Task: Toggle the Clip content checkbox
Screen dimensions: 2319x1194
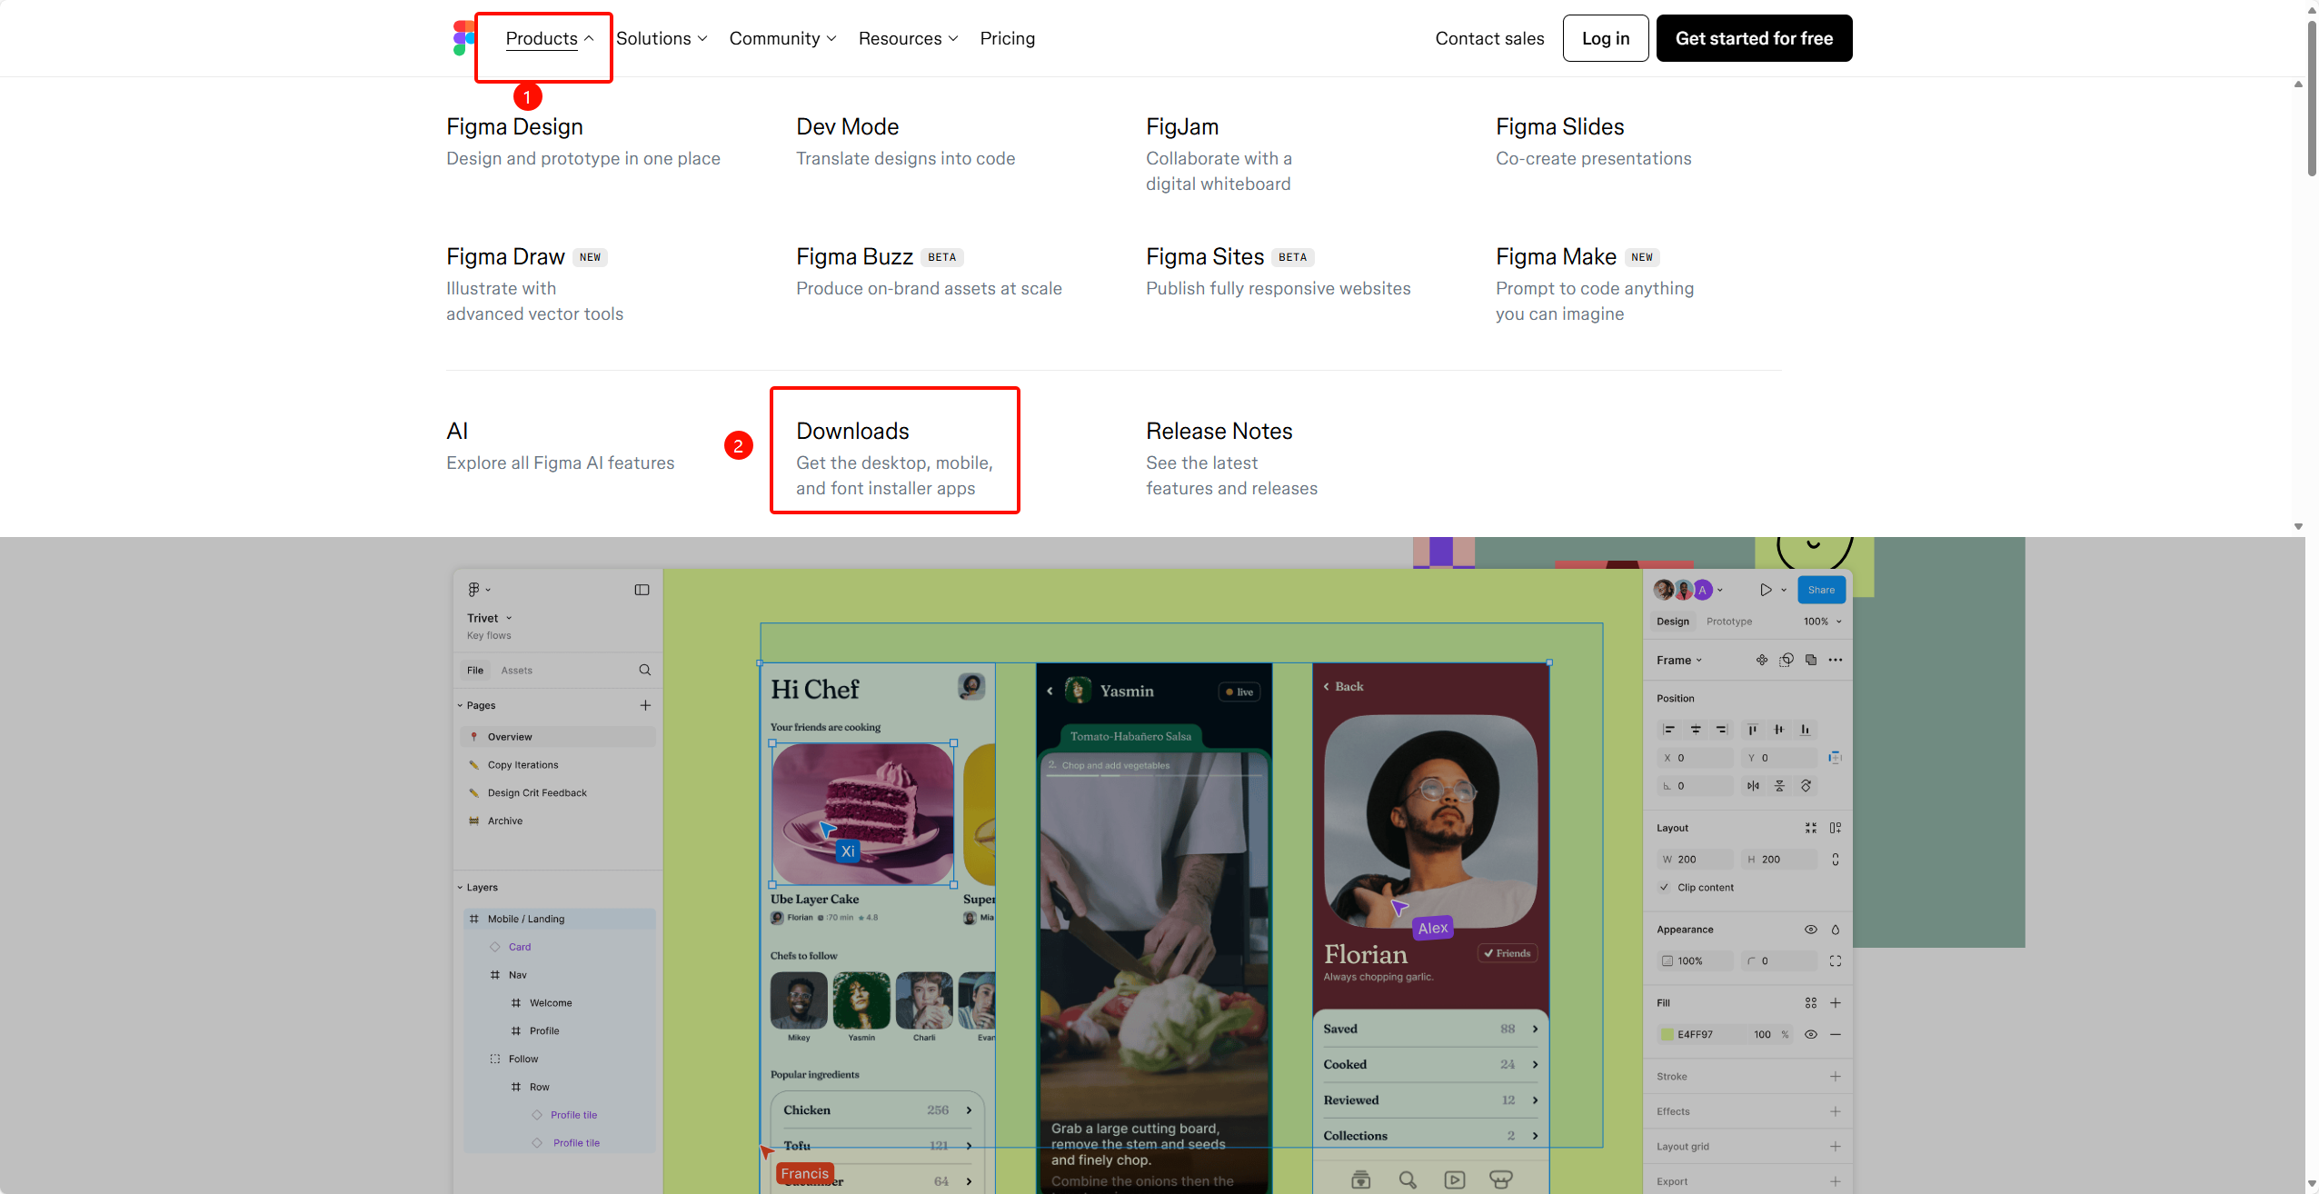Action: pos(1664,888)
